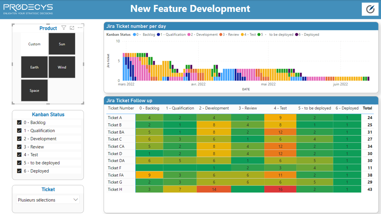The width and height of the screenshot is (381, 214).
Task: Click the Prodecys logo in header
Action: (28, 9)
